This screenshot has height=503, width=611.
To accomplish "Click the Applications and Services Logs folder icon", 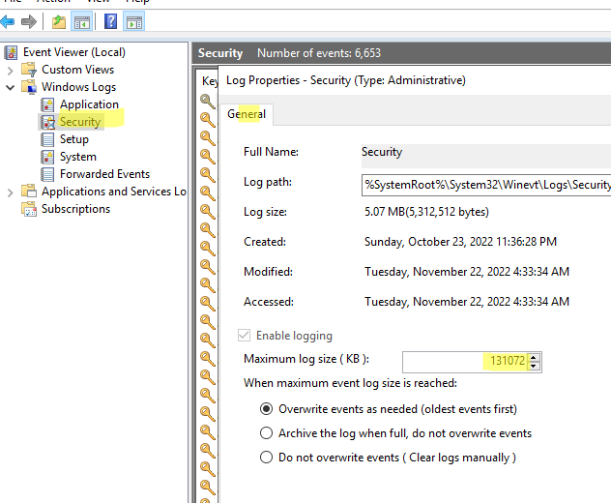I will 29,192.
